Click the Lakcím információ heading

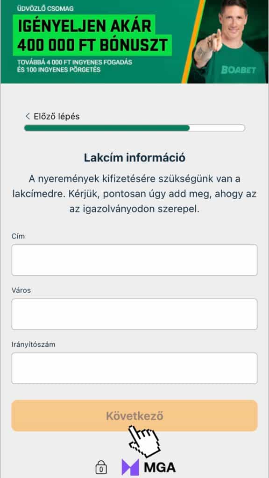(x=134, y=158)
